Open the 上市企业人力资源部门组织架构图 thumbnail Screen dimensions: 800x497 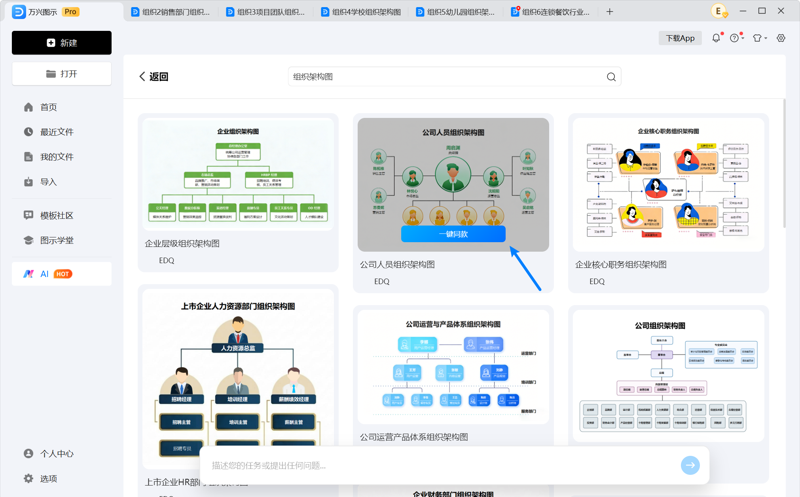pyautogui.click(x=238, y=379)
